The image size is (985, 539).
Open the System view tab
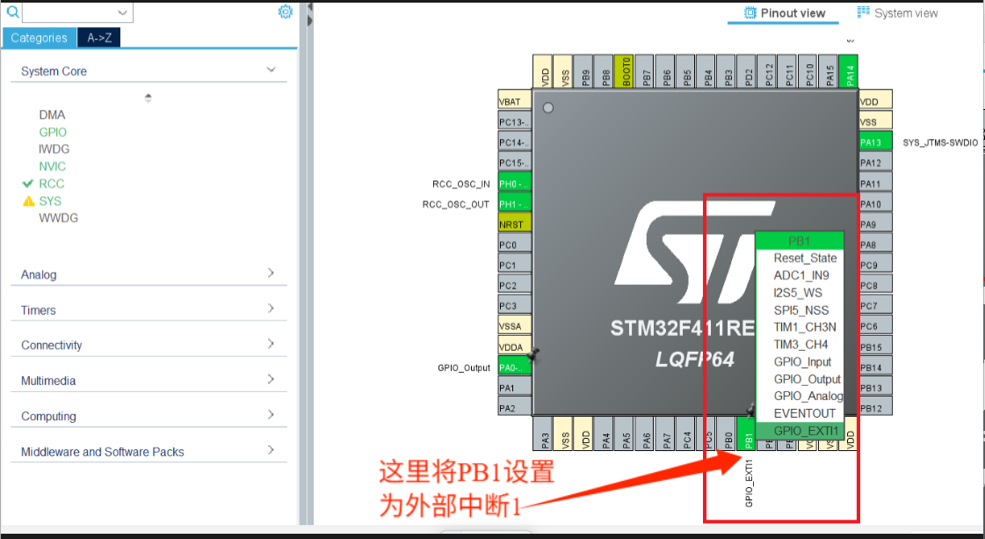pyautogui.click(x=898, y=13)
